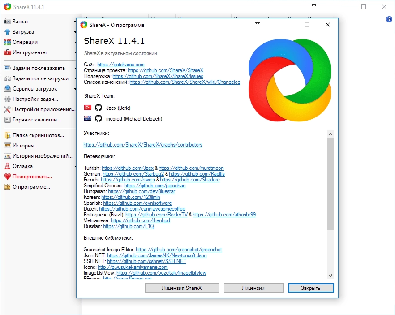Click the Задачи после загрузки cloud icon

click(x=8, y=78)
